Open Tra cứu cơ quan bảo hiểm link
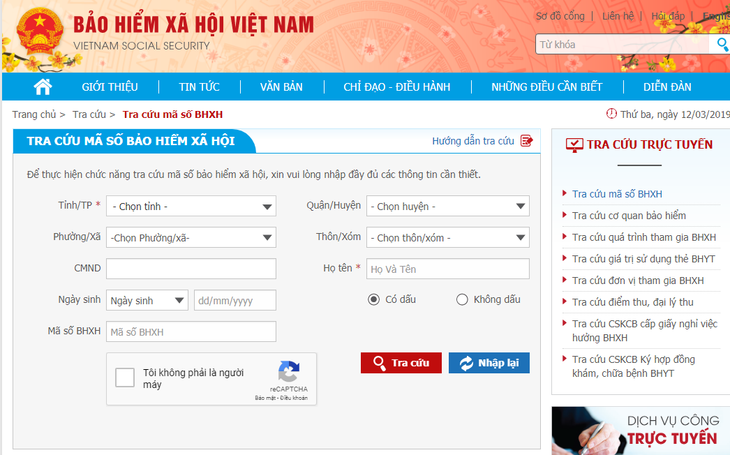Screen dimensions: 730x455 pyautogui.click(x=629, y=216)
